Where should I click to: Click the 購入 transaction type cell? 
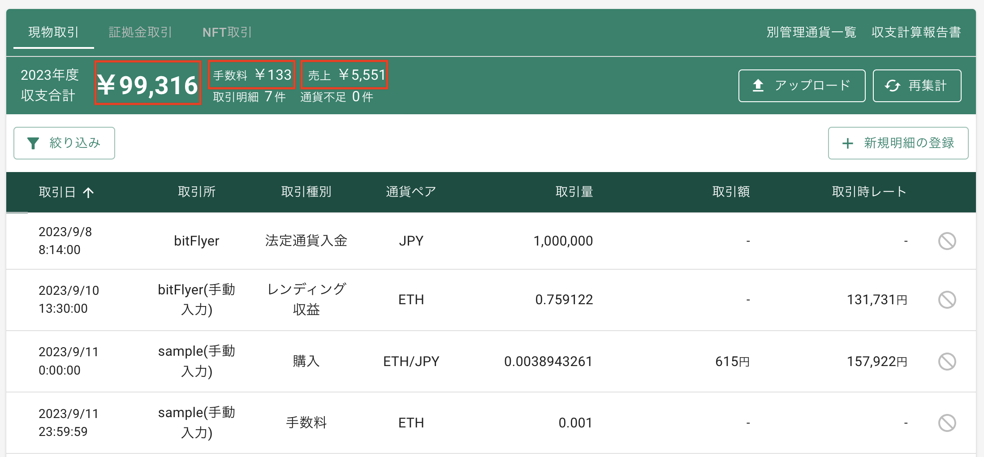306,361
